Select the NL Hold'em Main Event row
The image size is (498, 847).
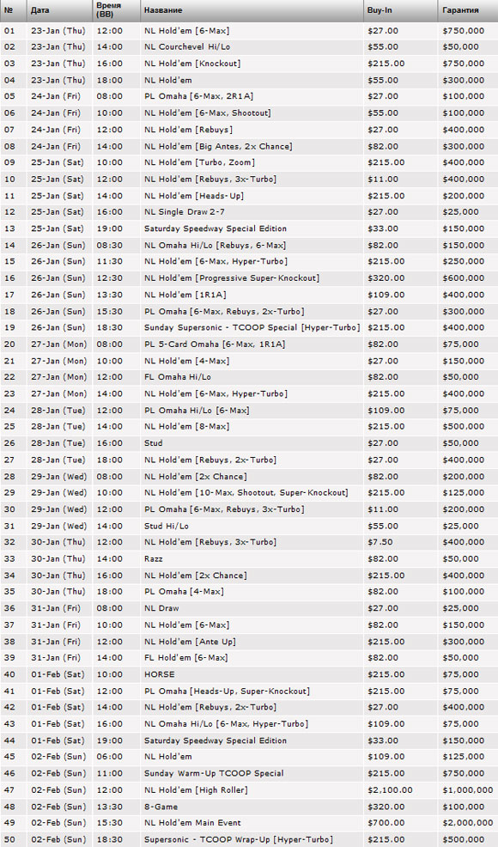(x=249, y=823)
